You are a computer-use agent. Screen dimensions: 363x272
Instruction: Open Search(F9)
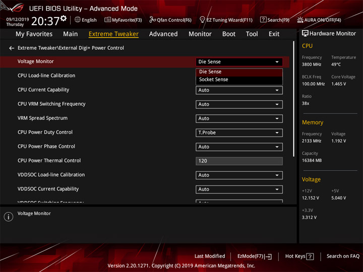(x=275, y=20)
